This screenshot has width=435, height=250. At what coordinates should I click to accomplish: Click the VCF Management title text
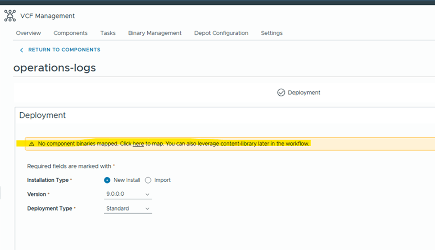point(48,16)
